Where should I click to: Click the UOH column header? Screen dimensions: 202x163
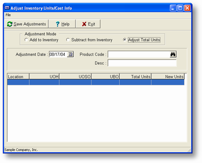(44, 76)
